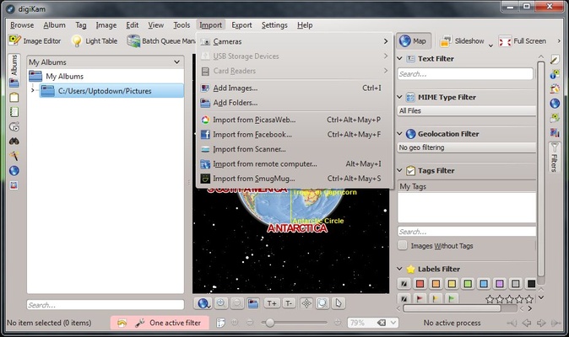This screenshot has width=569, height=337.
Task: Select Import from remote computer
Action: pos(295,164)
